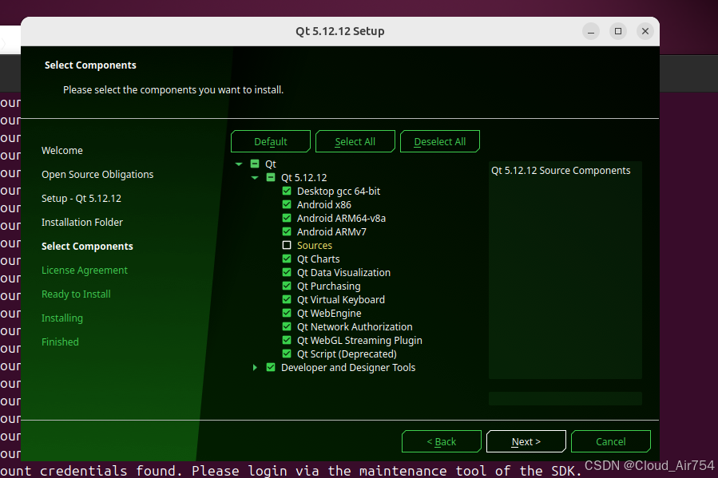Uncheck the Qt WebGL Streaming Plugin checkbox

[287, 340]
